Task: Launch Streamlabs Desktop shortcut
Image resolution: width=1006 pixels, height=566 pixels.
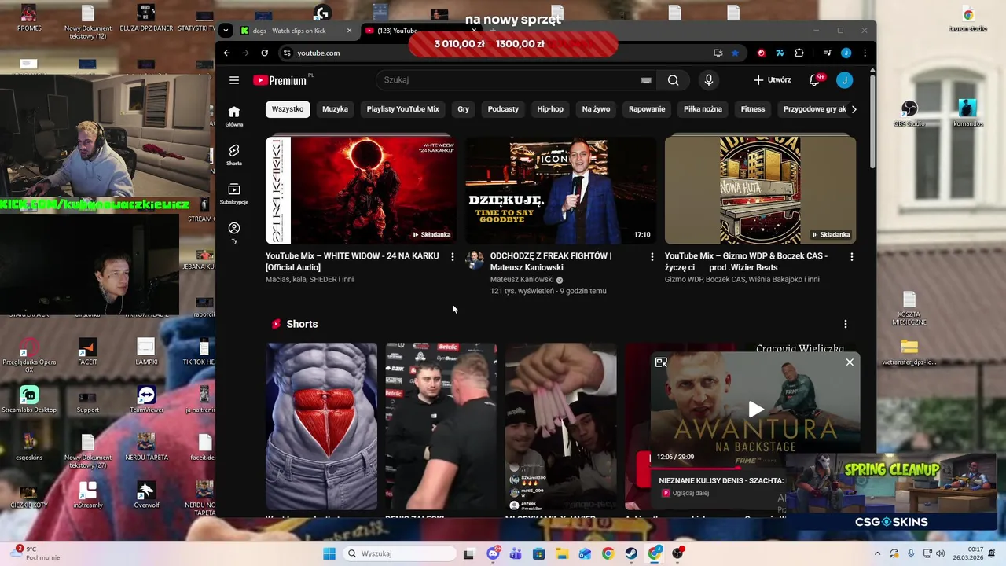Action: click(x=29, y=400)
